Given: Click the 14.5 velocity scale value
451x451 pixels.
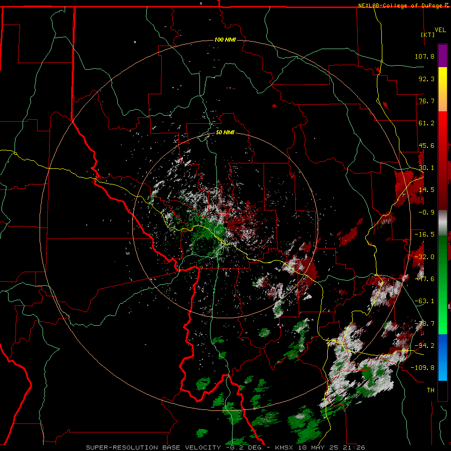Looking at the screenshot, I should [x=426, y=190].
